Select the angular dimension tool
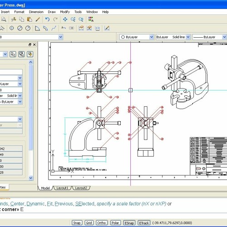Screen dimensions: 227x227 tap(37, 28)
